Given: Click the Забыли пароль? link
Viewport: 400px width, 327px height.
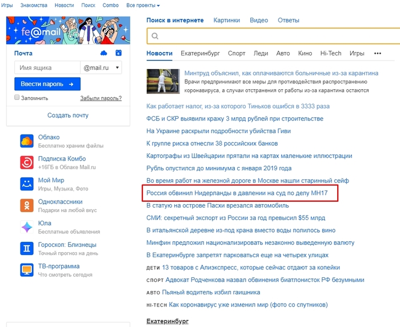Looking at the screenshot, I should tap(101, 98).
